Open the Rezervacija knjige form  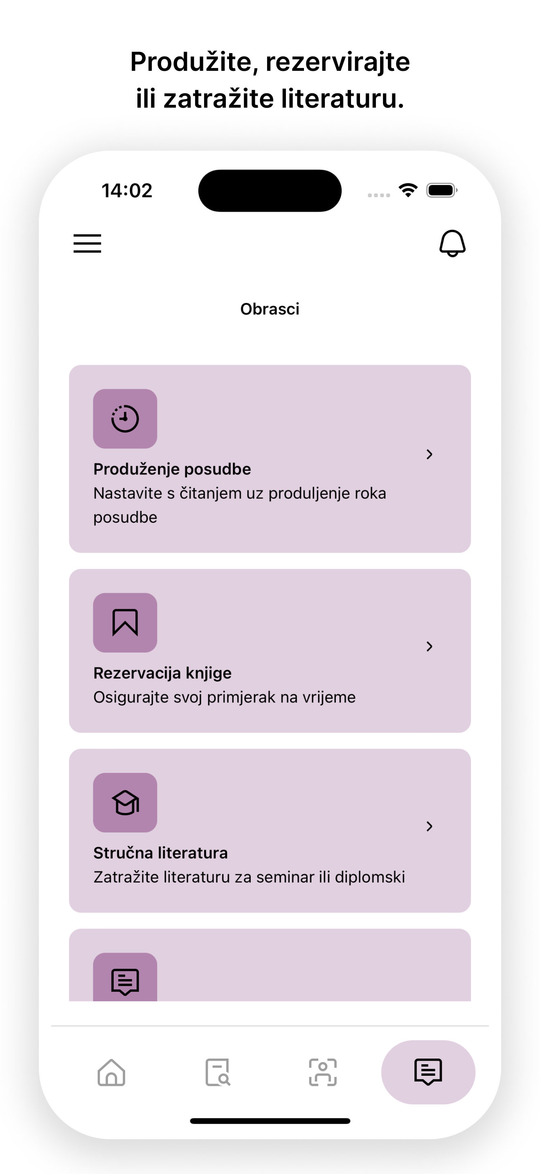coord(270,651)
